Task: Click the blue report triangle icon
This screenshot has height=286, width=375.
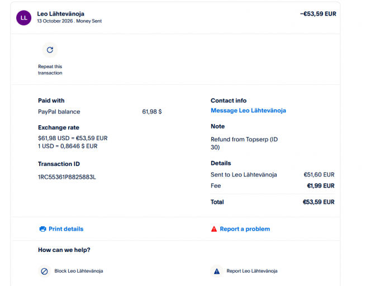Action: coord(217,271)
